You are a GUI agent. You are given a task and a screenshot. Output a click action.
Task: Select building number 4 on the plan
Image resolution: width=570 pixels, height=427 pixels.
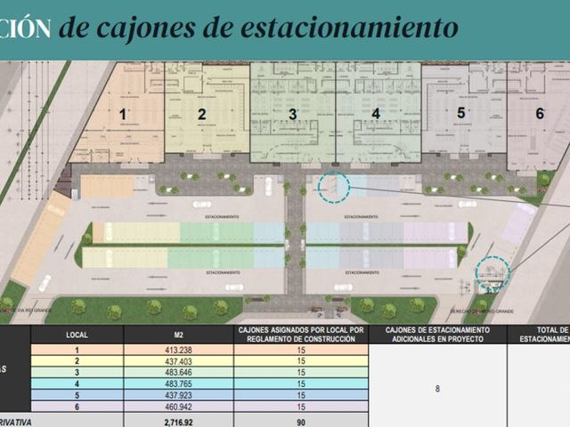pos(376,114)
